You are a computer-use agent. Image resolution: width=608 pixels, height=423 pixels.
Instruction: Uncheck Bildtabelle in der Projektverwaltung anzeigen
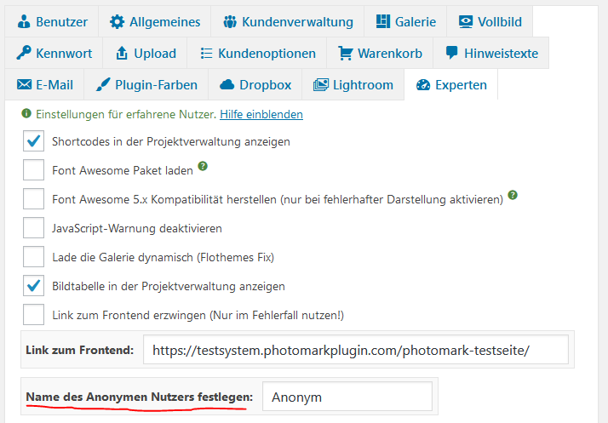click(x=34, y=286)
